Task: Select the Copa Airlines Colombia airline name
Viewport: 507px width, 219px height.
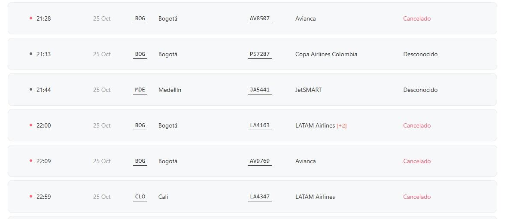Action: tap(326, 54)
